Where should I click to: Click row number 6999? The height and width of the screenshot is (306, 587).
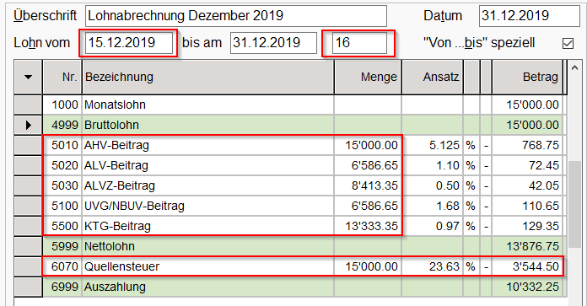pos(65,287)
